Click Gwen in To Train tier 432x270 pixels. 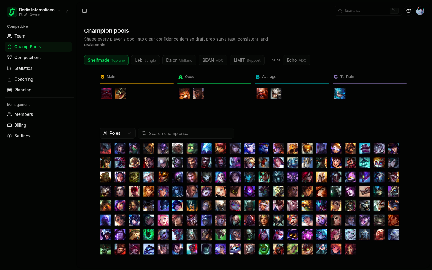pos(340,94)
